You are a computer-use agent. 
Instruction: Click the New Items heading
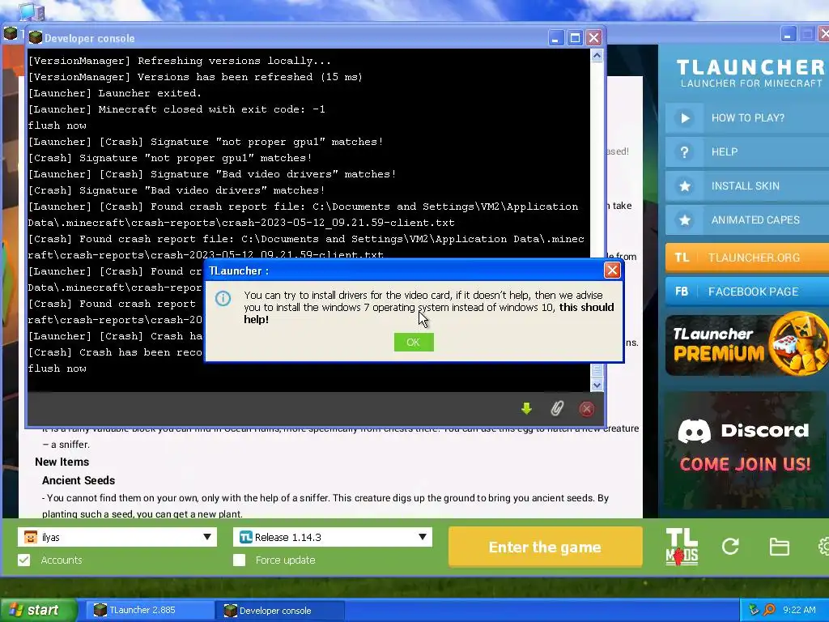pos(62,462)
